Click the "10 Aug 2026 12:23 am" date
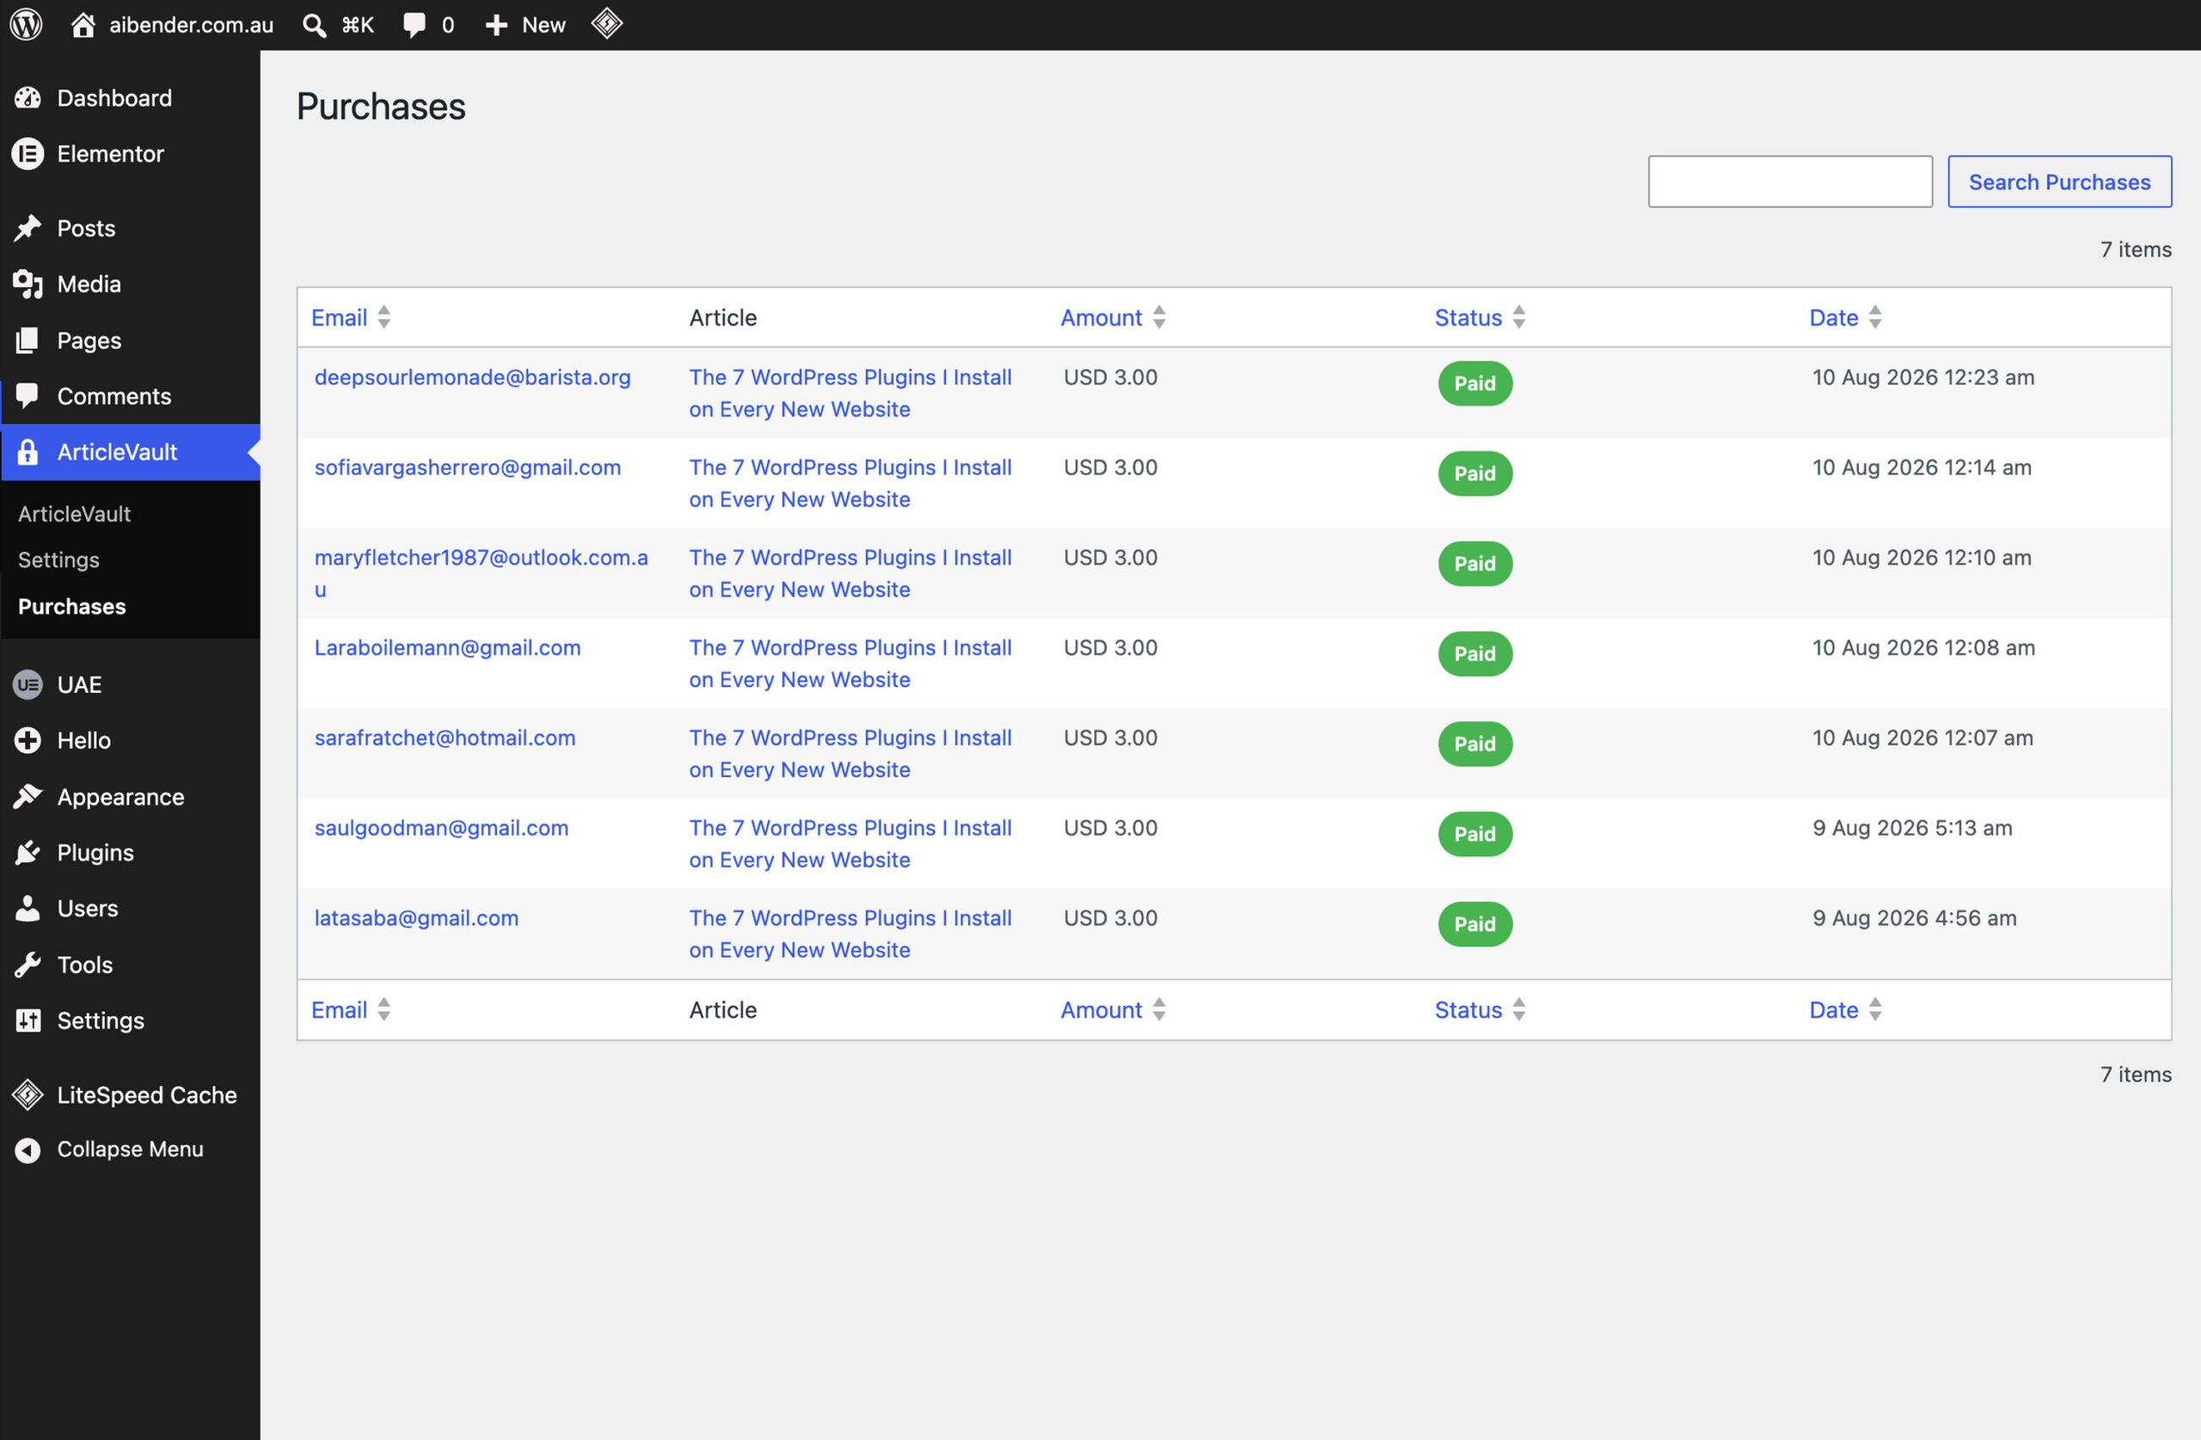Image resolution: width=2201 pixels, height=1440 pixels. pyautogui.click(x=1922, y=377)
